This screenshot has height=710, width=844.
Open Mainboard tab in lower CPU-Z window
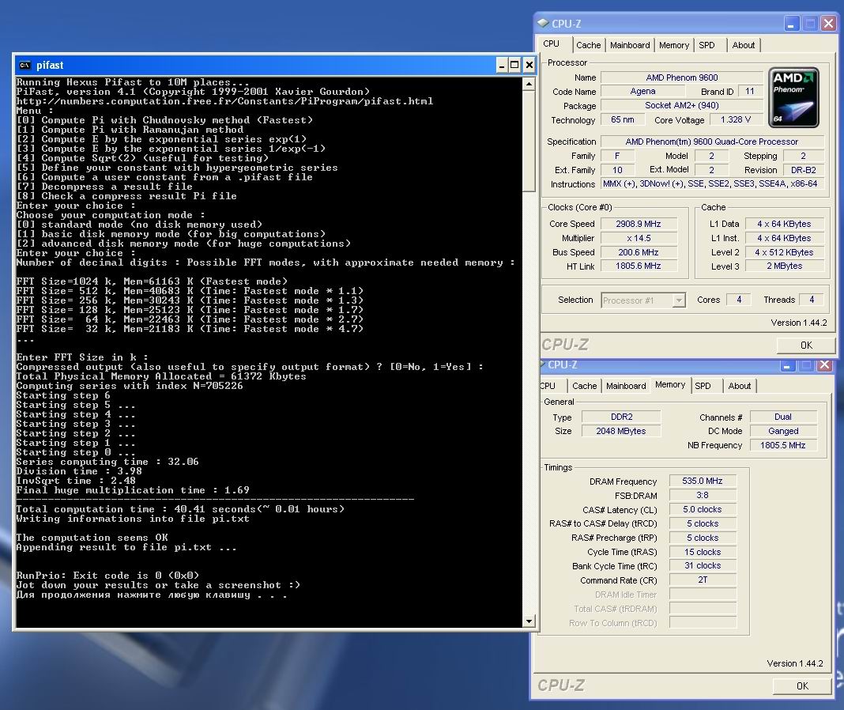626,386
